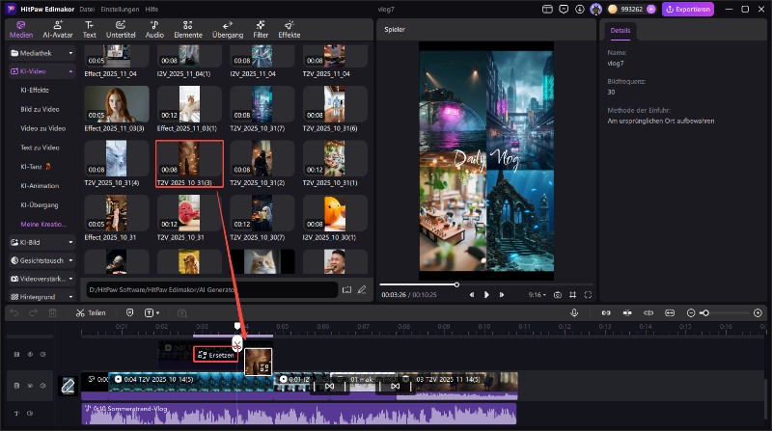Toggle visibility of the main video track
The height and width of the screenshot is (431, 772).
coord(28,386)
